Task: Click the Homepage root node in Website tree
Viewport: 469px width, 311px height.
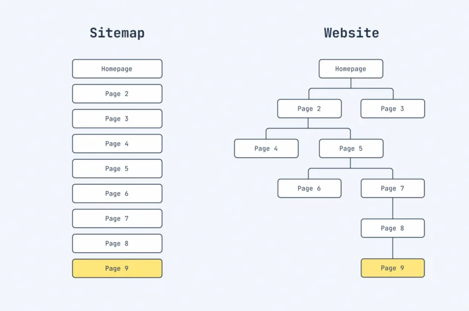Action: click(x=351, y=69)
